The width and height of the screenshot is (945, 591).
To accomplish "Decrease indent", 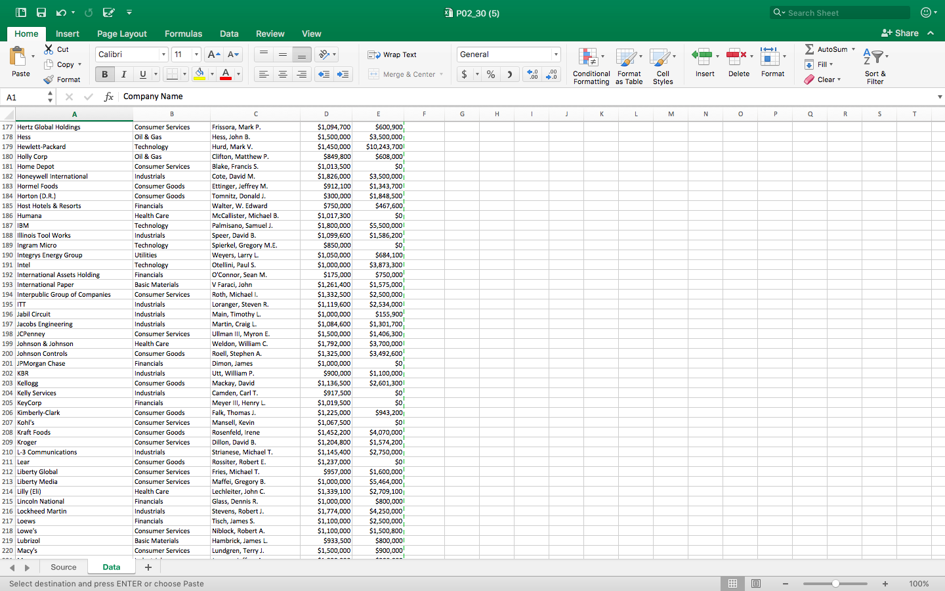I will click(x=324, y=74).
